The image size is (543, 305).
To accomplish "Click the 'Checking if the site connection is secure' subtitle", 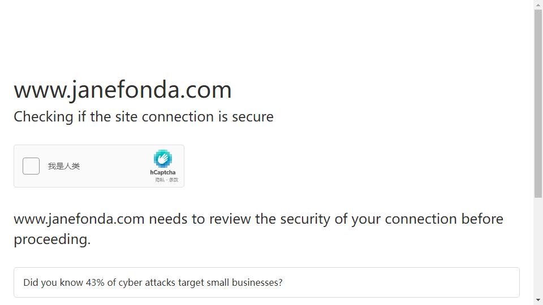I will pos(144,117).
